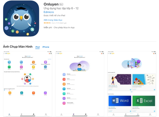The height and width of the screenshot is (117, 159).
Task: Tap the green subject icon in the first screenshot
Action: 9,67
